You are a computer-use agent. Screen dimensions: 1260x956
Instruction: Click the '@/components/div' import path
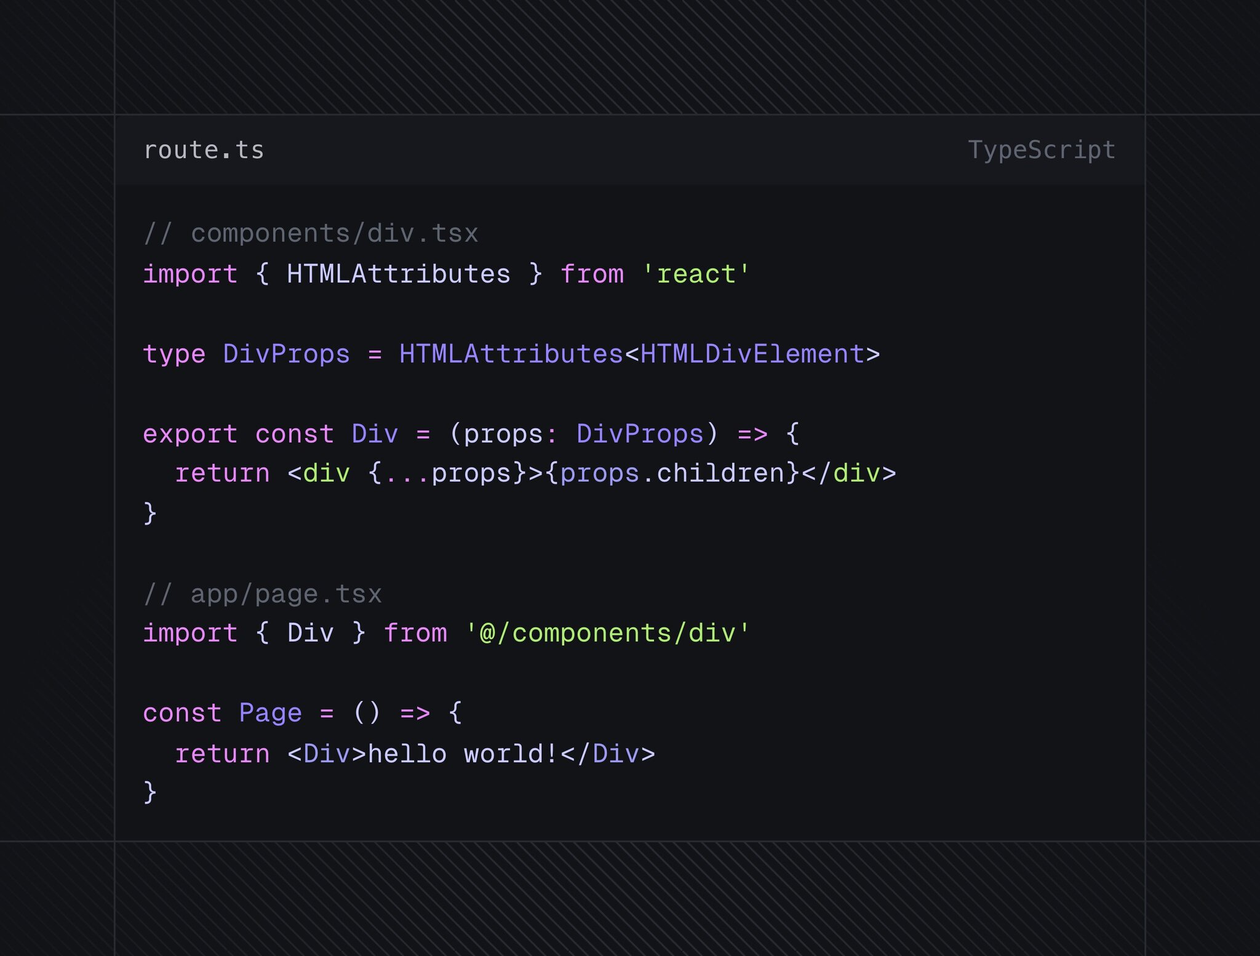tap(607, 634)
